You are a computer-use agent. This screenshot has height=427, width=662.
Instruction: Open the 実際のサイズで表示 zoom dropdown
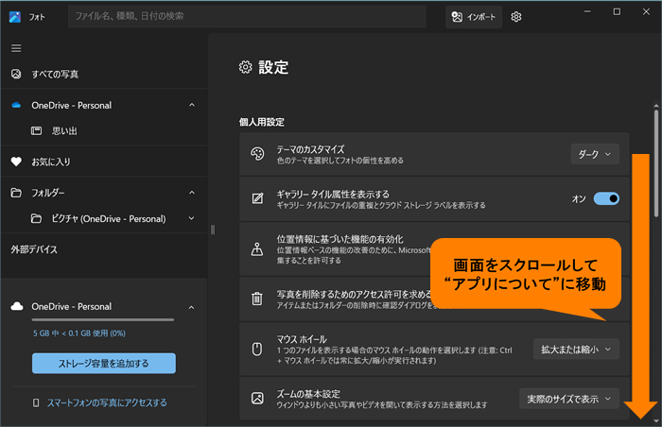[569, 399]
